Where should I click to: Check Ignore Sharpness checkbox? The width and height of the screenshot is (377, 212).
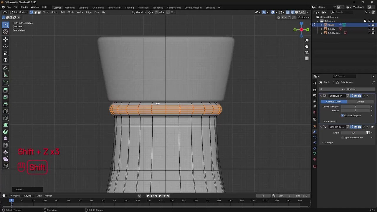(342, 138)
